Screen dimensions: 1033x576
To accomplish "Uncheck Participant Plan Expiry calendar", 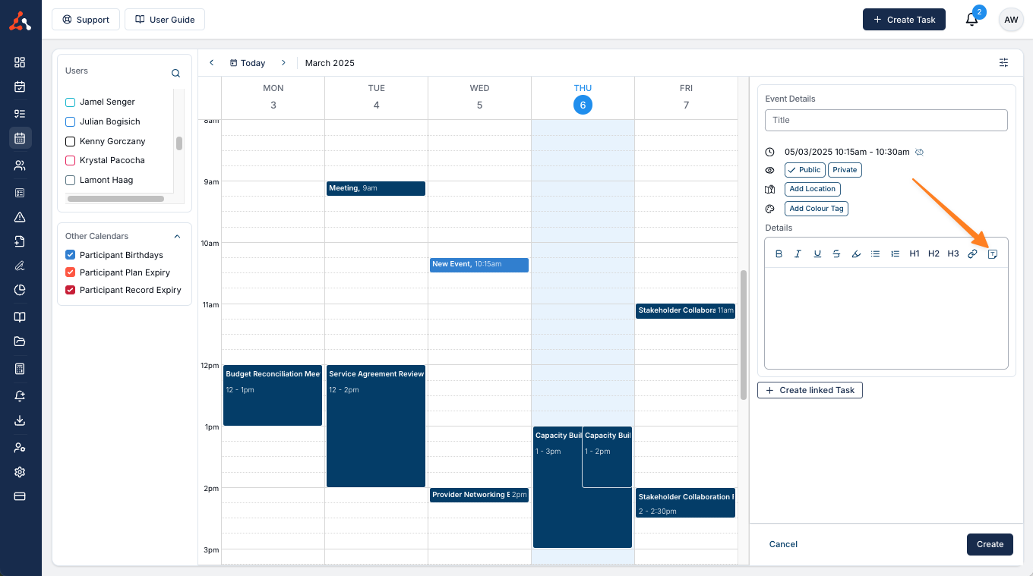I will click(71, 272).
